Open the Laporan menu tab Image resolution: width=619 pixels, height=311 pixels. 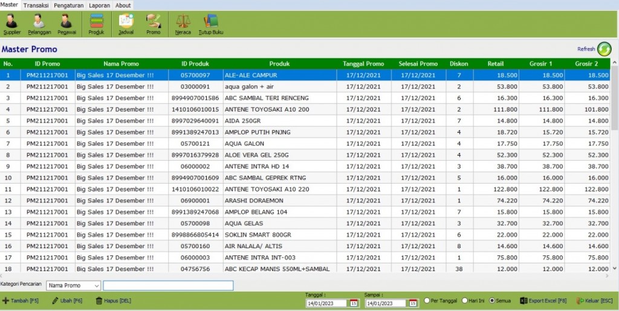click(x=100, y=5)
